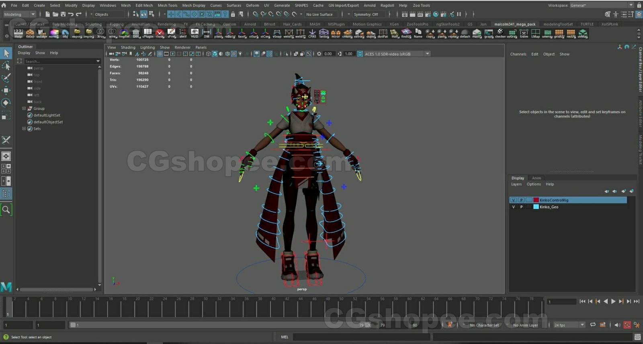
Task: Open the Modeling menu set dropdown
Action: pos(19,14)
